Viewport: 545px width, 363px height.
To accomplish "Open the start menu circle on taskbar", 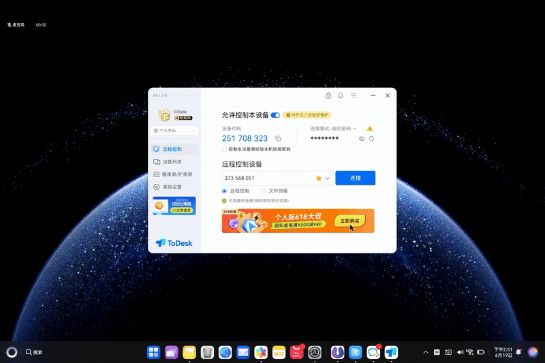I will 12,352.
